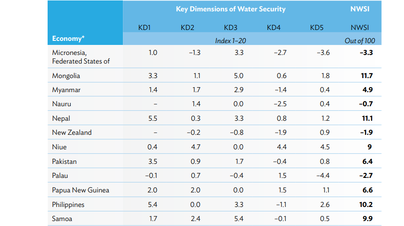Select the New Zealand row name
Screen dimensions: 404x226
pyautogui.click(x=72, y=133)
